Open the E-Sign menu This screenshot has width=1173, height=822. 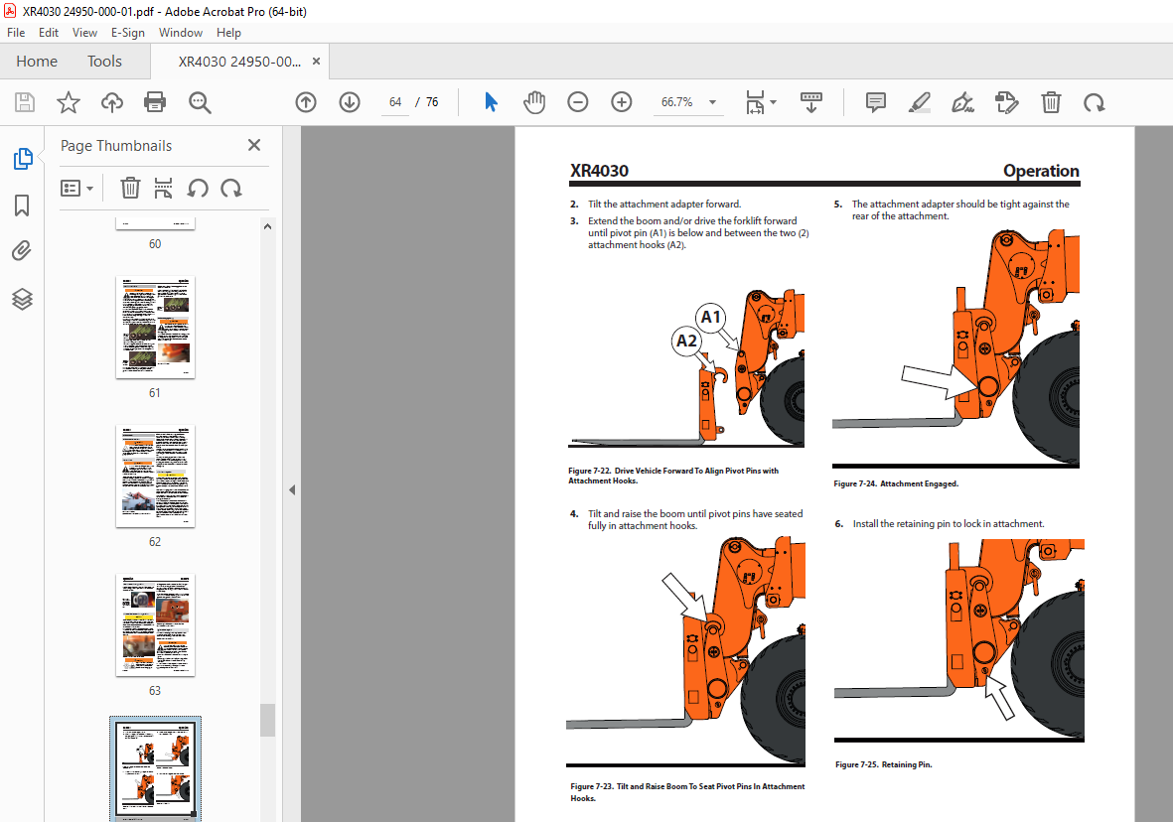tap(128, 32)
